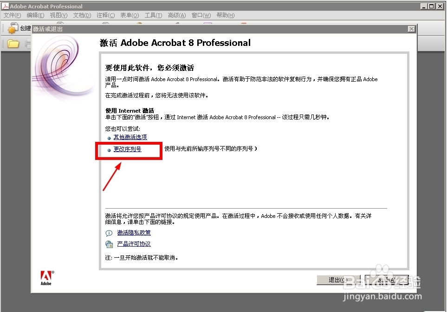Open the 编辑(E) menu

(x=35, y=15)
